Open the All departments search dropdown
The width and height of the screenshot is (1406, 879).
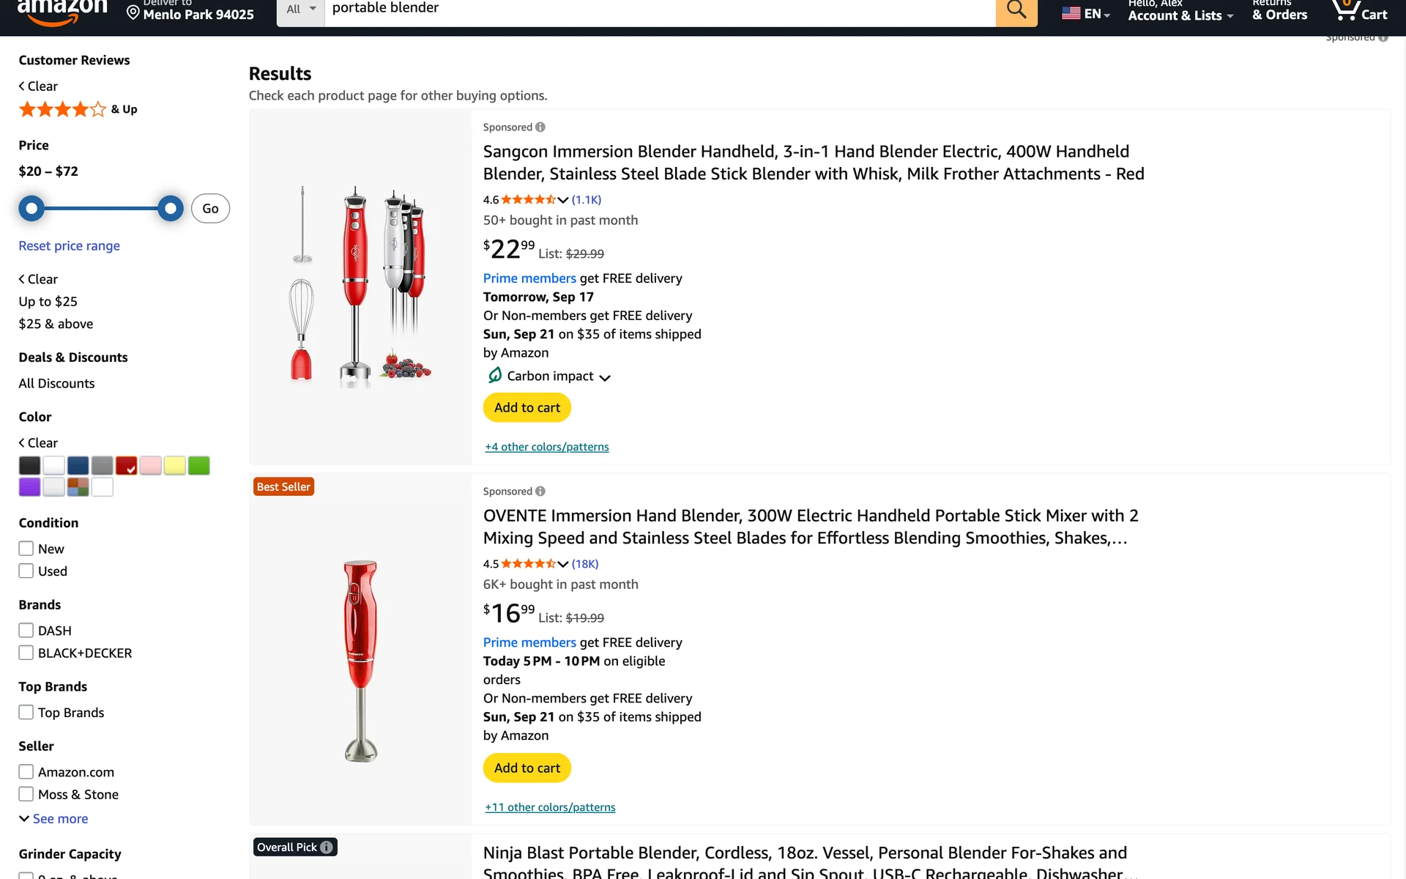[x=300, y=10]
